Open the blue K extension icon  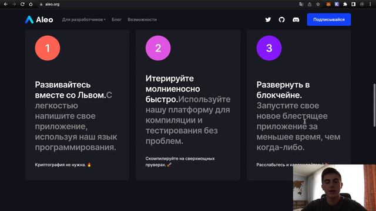(x=337, y=4)
